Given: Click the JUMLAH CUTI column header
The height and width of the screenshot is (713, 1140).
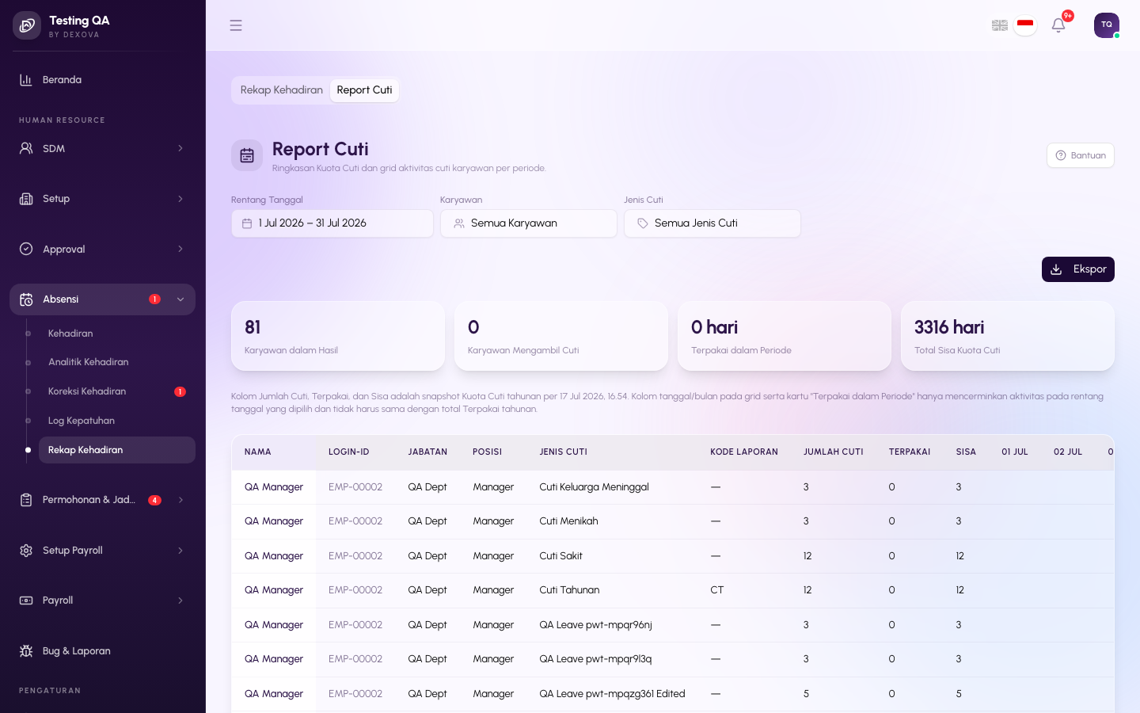Looking at the screenshot, I should pyautogui.click(x=834, y=452).
